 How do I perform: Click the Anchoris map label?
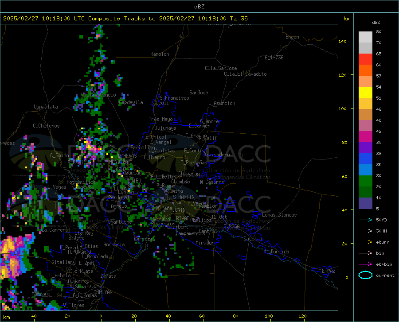[x=114, y=244]
